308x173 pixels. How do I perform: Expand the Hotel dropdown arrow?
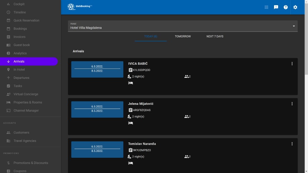(294, 26)
